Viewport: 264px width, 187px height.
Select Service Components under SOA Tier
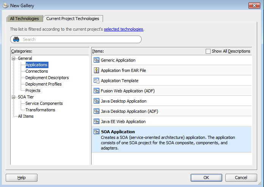pos(44,103)
